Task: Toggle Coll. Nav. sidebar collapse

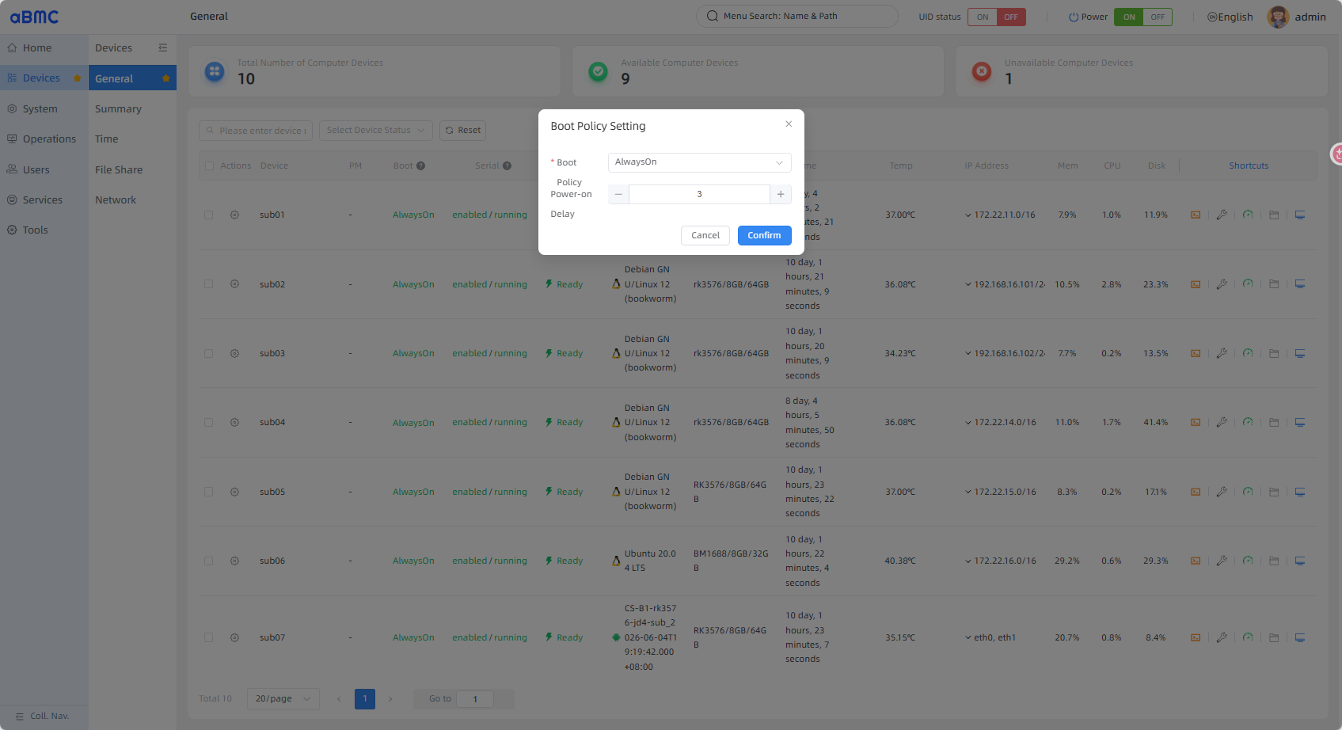Action: [44, 716]
